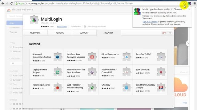
Task: Open the Chrome hamburger menu
Action: point(195,3)
